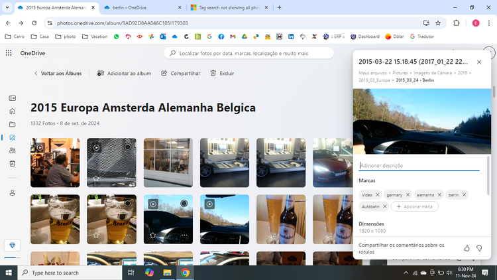Click the Excluir trash icon
Screen dimensions: 497x280
(x=213, y=74)
